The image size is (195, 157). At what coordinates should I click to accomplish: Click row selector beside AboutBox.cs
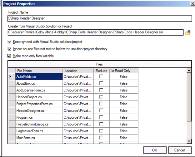click(12, 83)
